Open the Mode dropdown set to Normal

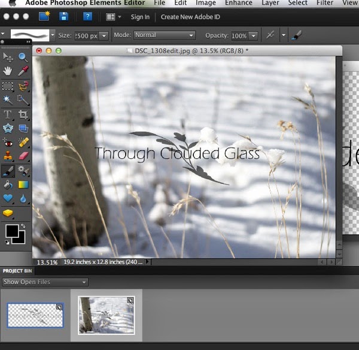click(164, 35)
